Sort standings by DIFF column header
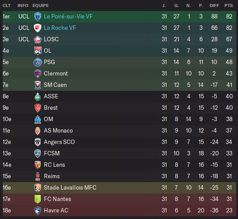Viewport: 238px width, 219px height. [x=214, y=6]
